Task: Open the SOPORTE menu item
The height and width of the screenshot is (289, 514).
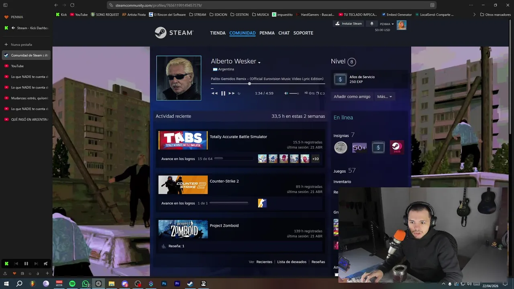Action: pos(303,33)
